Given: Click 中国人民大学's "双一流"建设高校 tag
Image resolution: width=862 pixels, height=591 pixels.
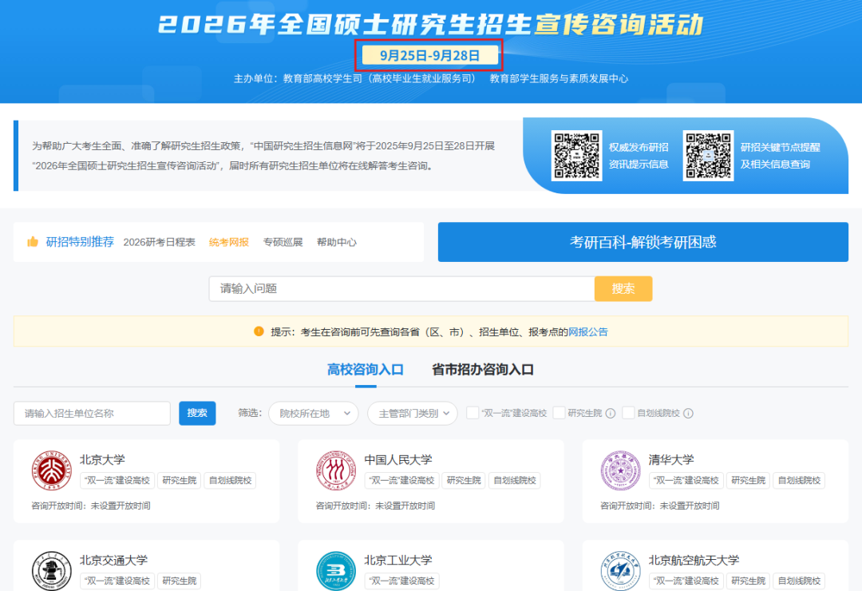Looking at the screenshot, I should (401, 481).
